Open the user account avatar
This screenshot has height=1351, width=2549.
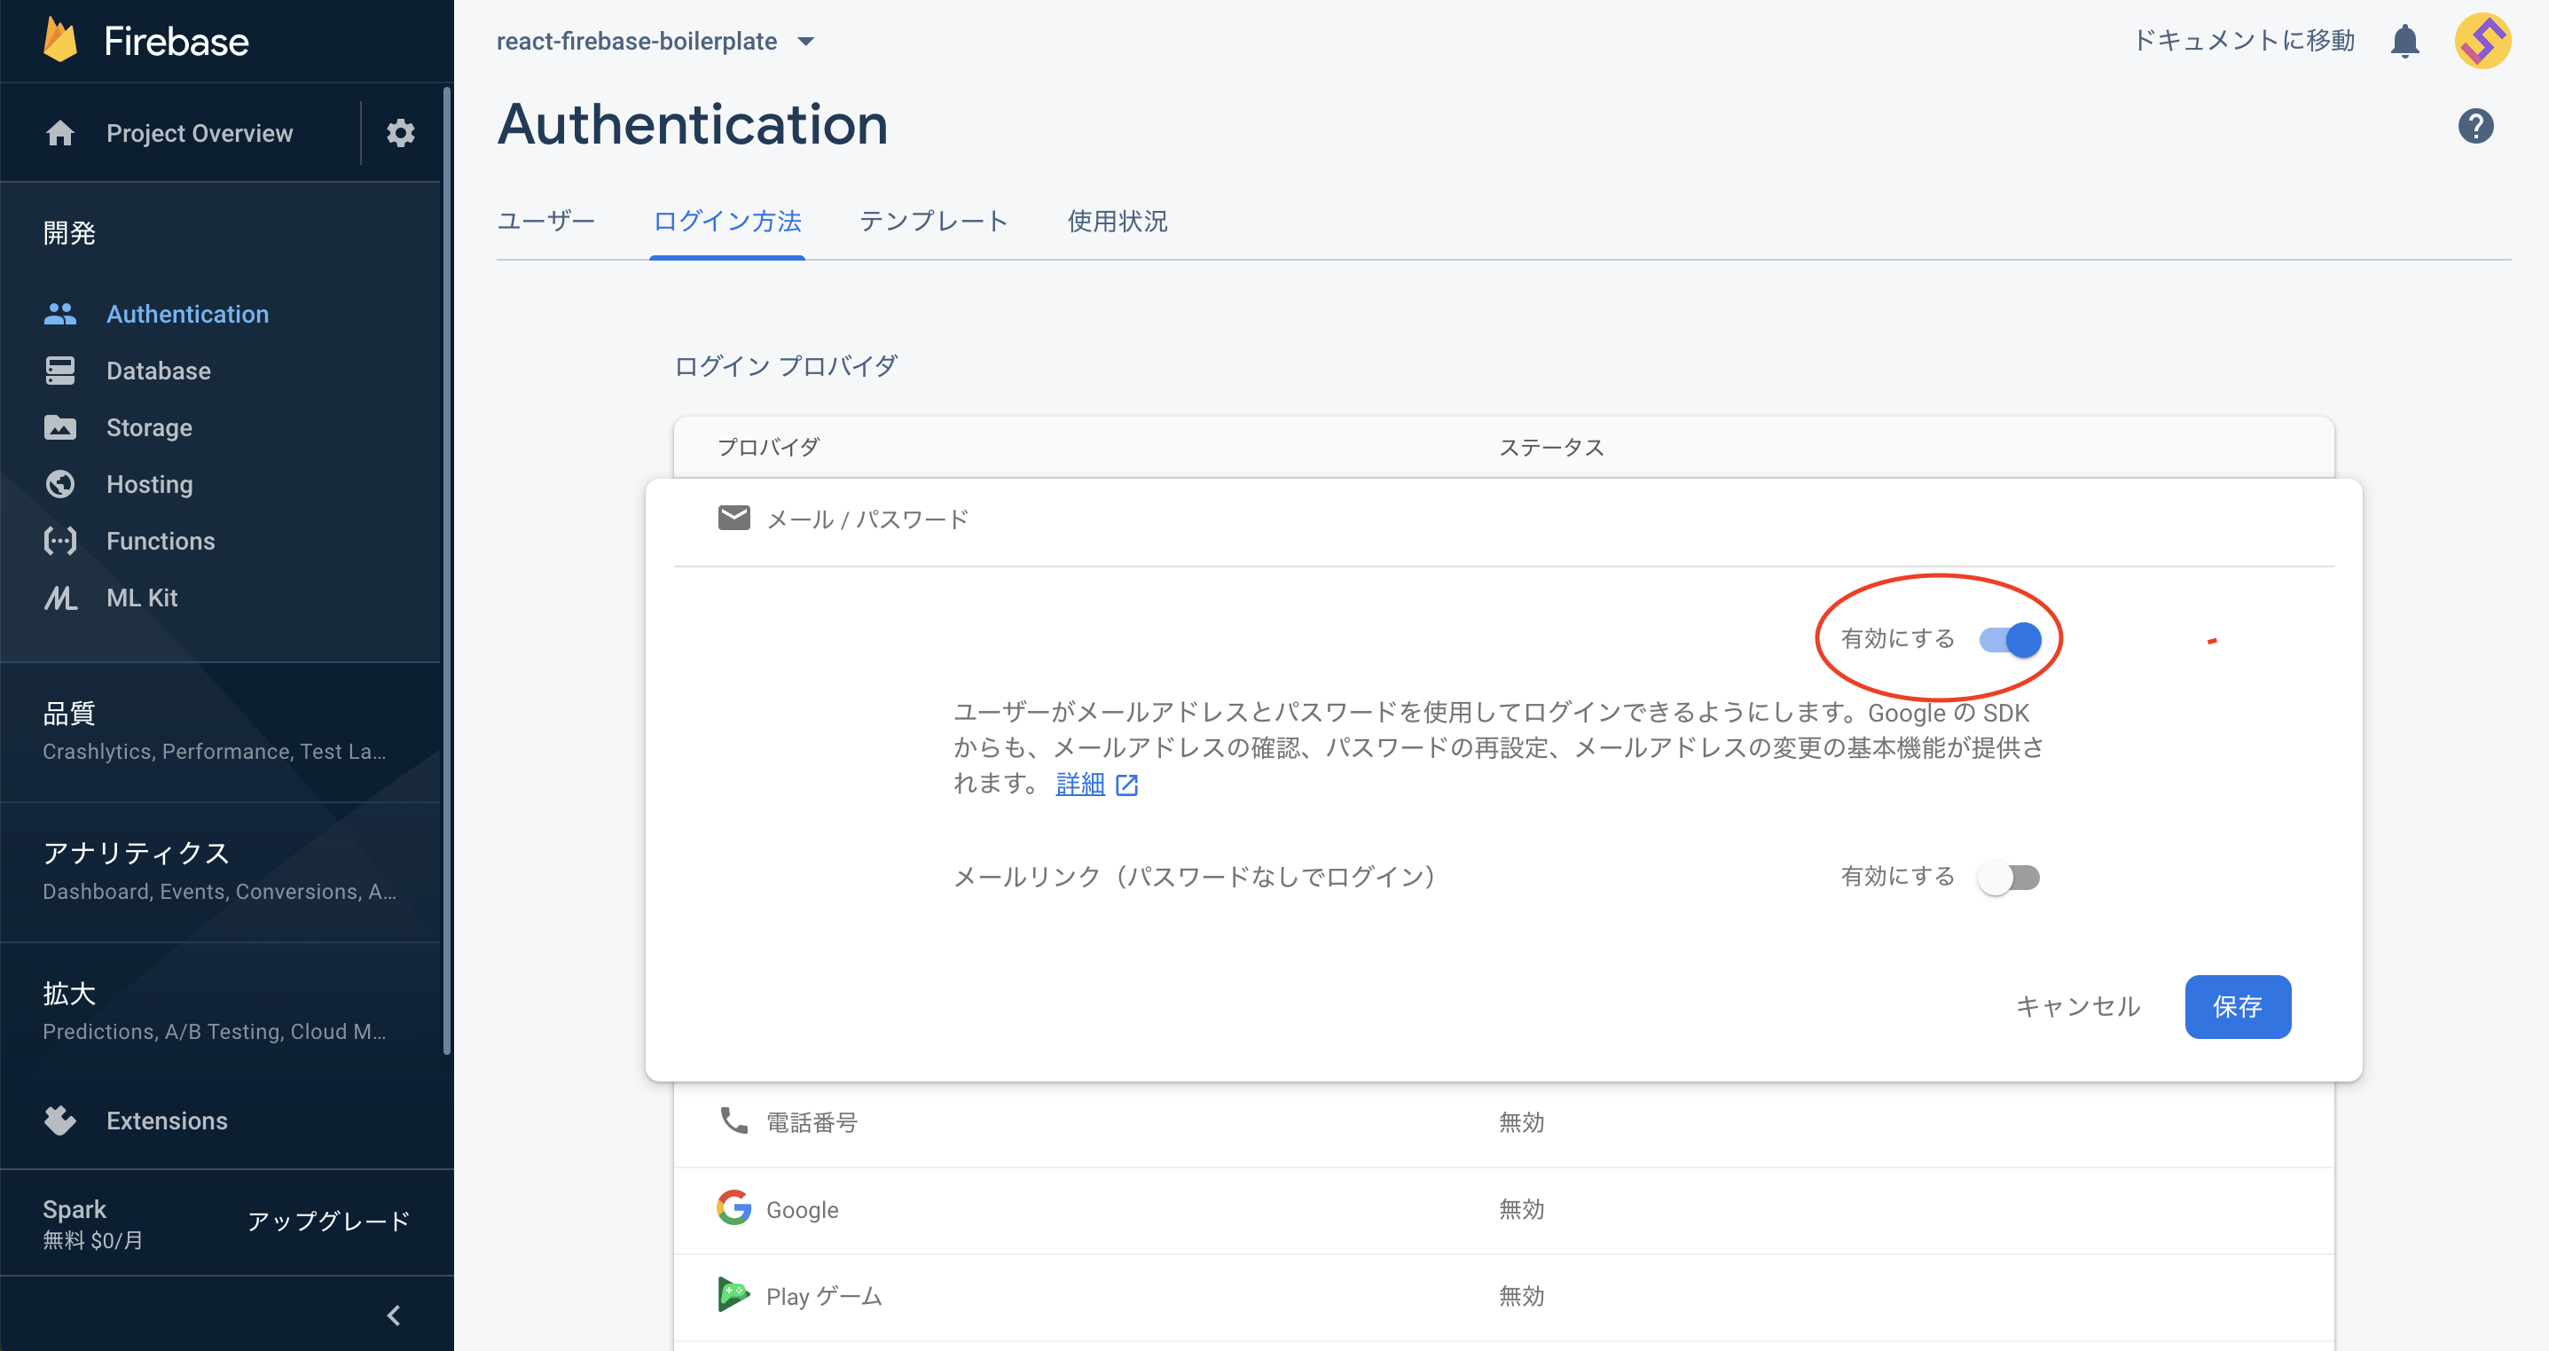pyautogui.click(x=2482, y=41)
